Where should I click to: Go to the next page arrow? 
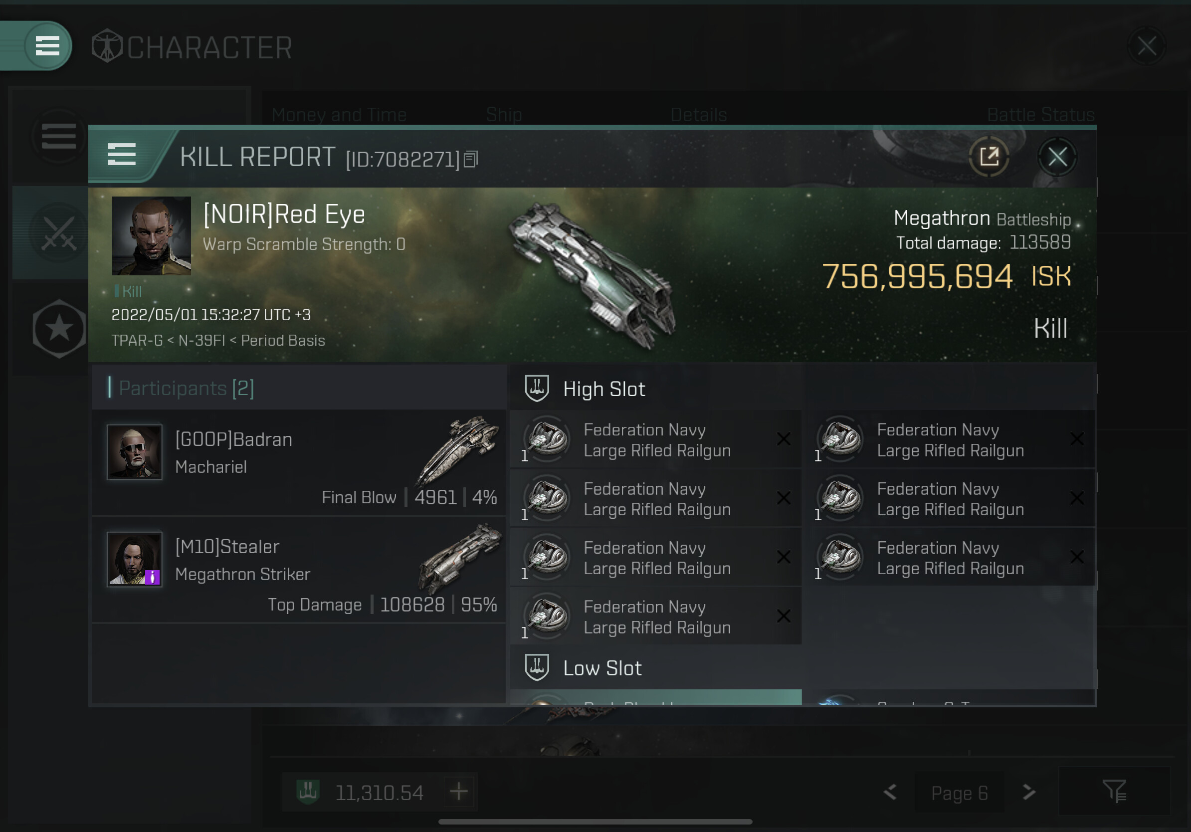[1028, 792]
